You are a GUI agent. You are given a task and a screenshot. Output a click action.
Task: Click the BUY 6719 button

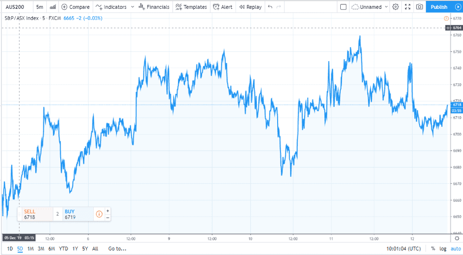point(77,214)
